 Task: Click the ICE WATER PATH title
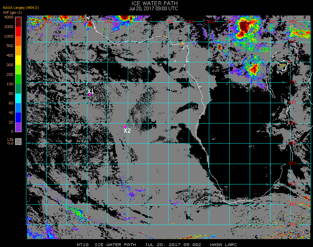[x=155, y=3]
